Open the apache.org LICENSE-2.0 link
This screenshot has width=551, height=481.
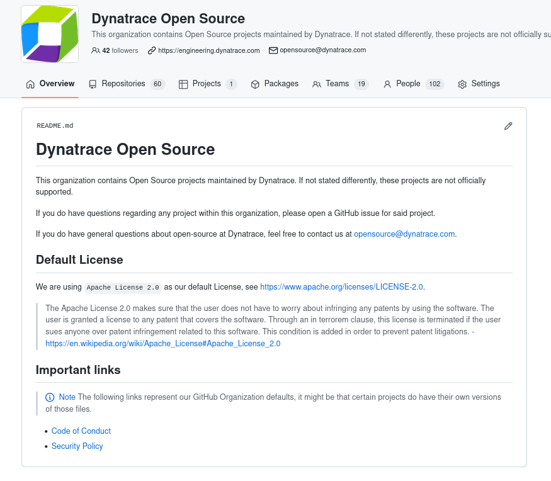coord(341,287)
